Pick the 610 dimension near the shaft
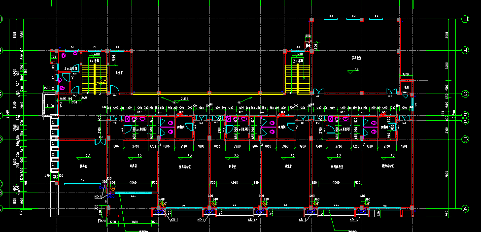The width and height of the screenshot is (481, 232). point(308,36)
